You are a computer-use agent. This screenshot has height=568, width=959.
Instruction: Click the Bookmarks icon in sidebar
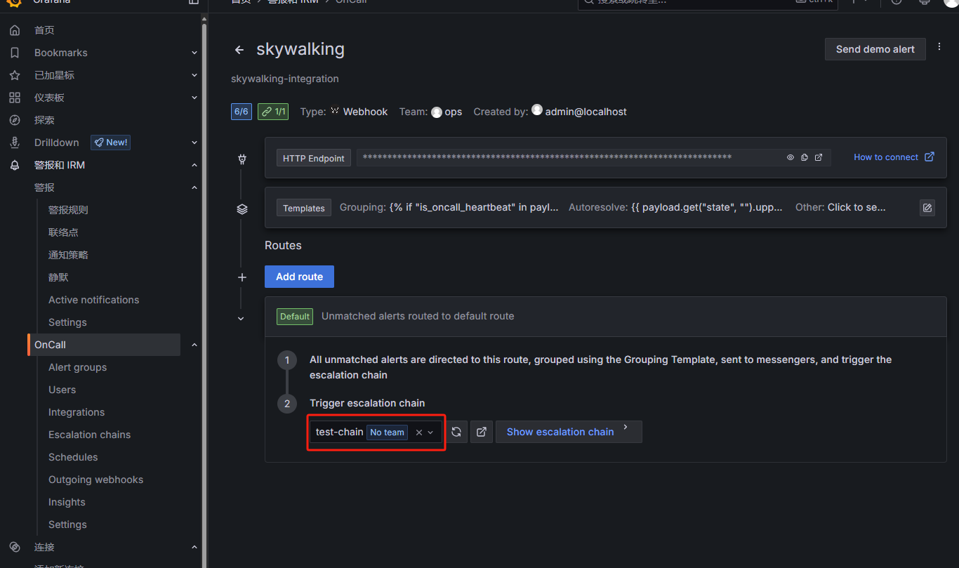click(15, 53)
